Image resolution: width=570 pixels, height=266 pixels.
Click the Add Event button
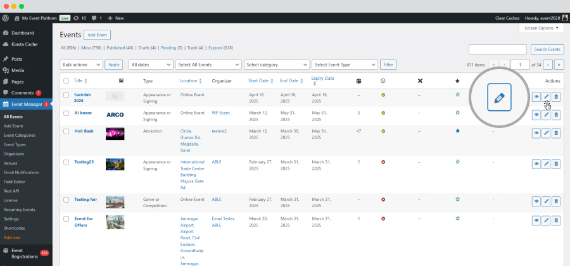[x=97, y=35]
